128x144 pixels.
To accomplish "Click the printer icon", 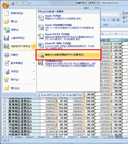I will coord(7,55).
